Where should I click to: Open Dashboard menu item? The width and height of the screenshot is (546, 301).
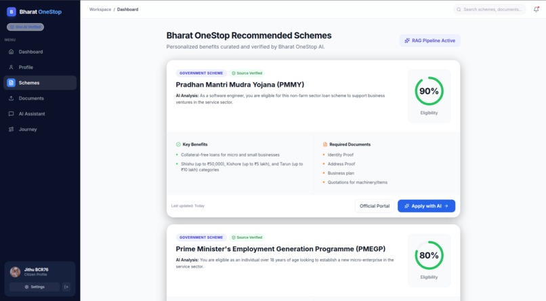[40, 52]
